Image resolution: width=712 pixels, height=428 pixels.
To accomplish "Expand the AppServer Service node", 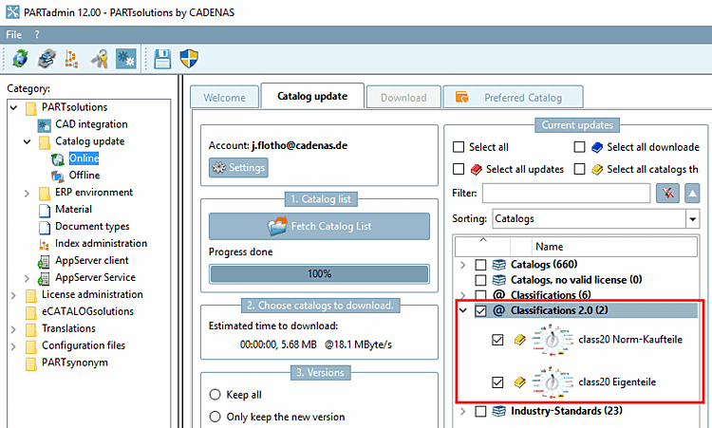I will pos(27,278).
